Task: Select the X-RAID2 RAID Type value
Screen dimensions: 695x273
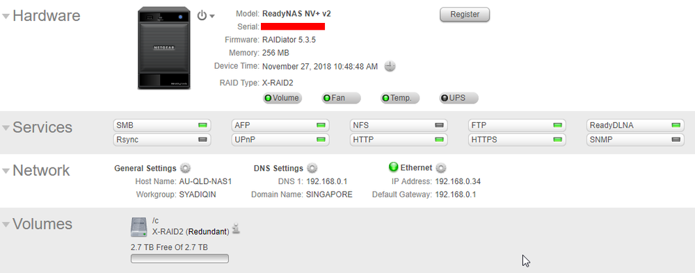Action: tap(278, 83)
